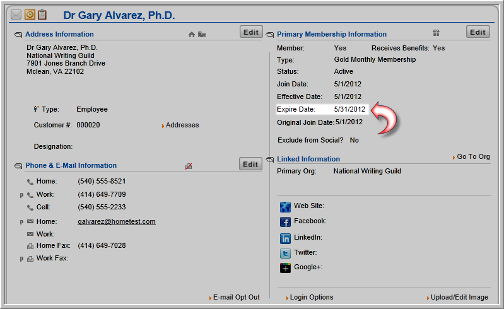This screenshot has width=504, height=309.
Task: Click the Gold Monthly Membership type value
Action: [375, 59]
